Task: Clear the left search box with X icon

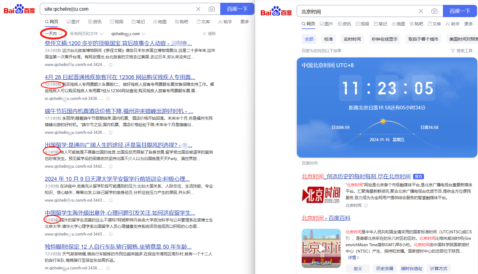Action: click(x=198, y=9)
